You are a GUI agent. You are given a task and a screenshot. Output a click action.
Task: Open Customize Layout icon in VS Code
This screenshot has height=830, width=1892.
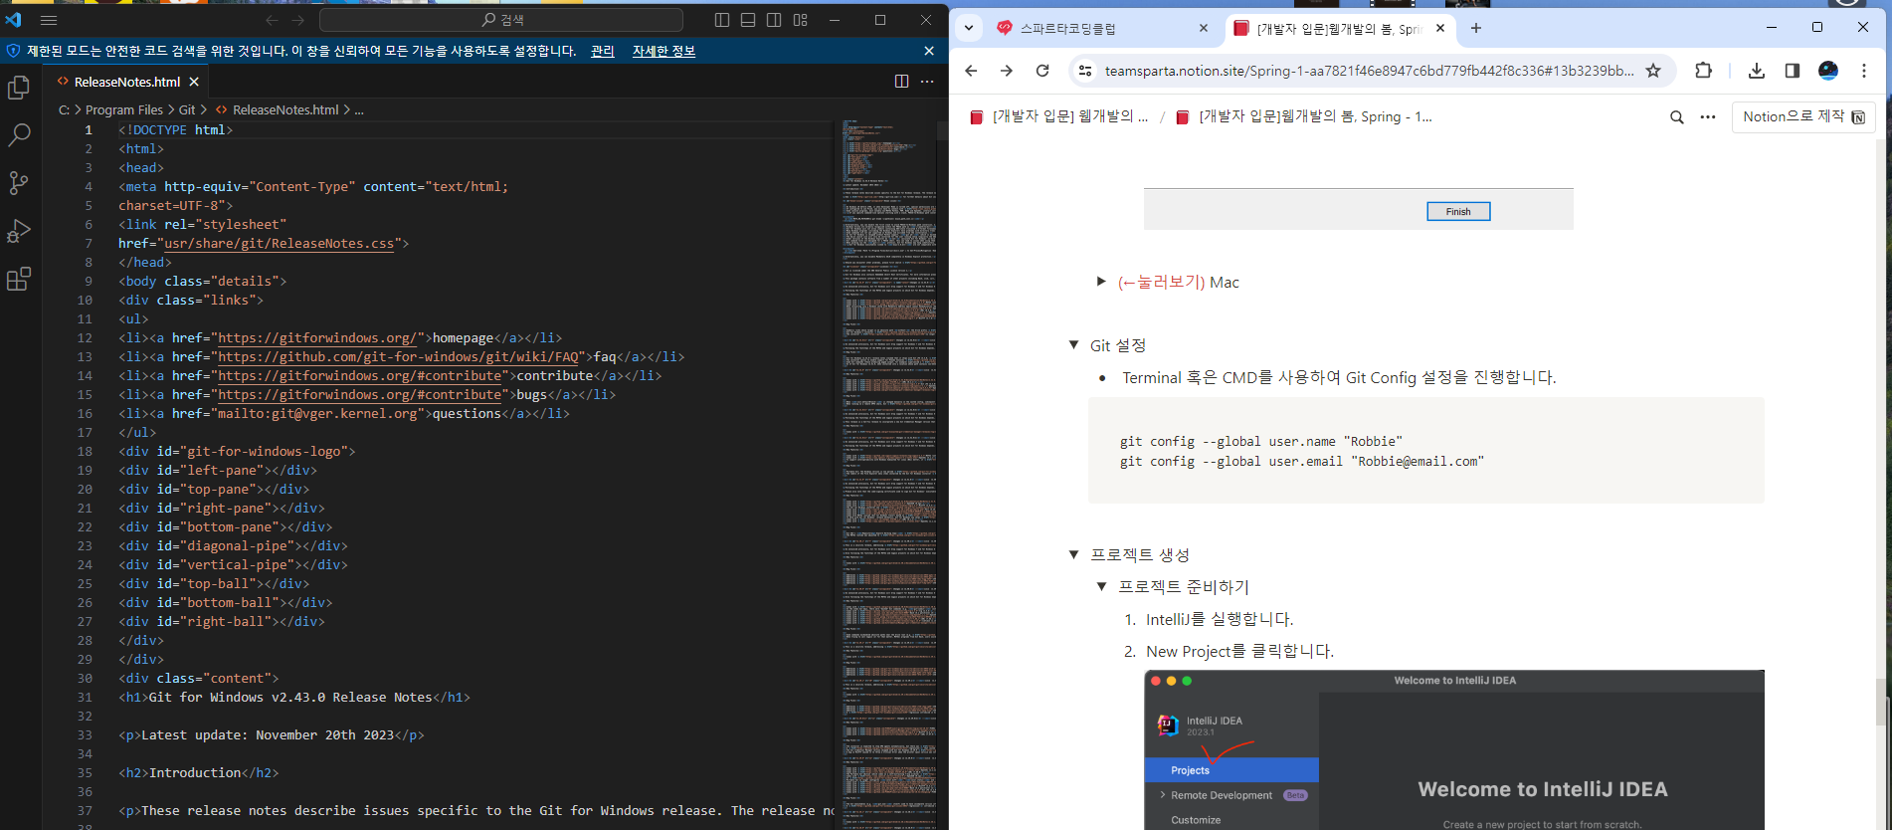point(800,20)
